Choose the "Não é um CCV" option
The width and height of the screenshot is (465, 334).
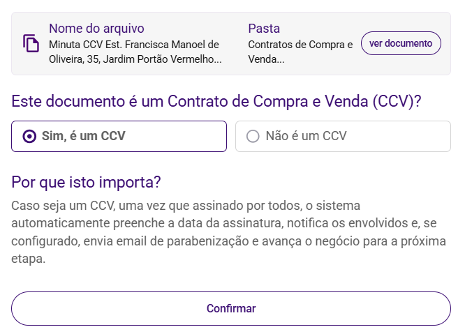343,136
